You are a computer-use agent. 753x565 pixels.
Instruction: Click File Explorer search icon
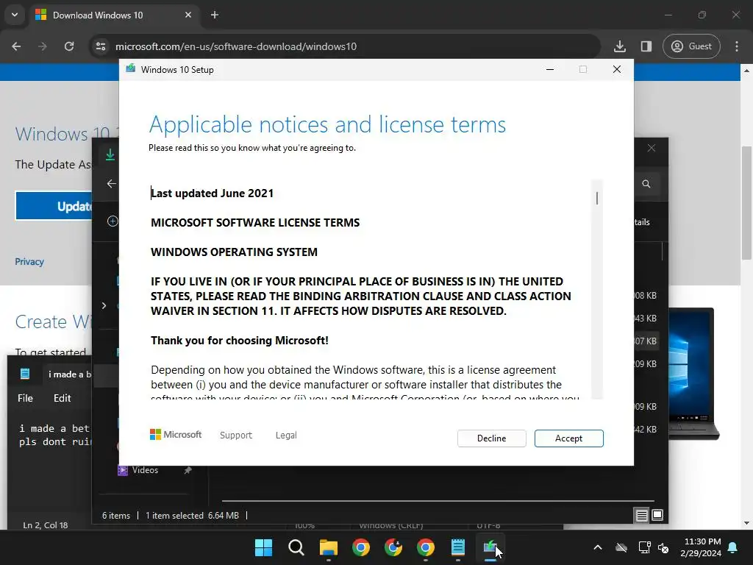646,184
